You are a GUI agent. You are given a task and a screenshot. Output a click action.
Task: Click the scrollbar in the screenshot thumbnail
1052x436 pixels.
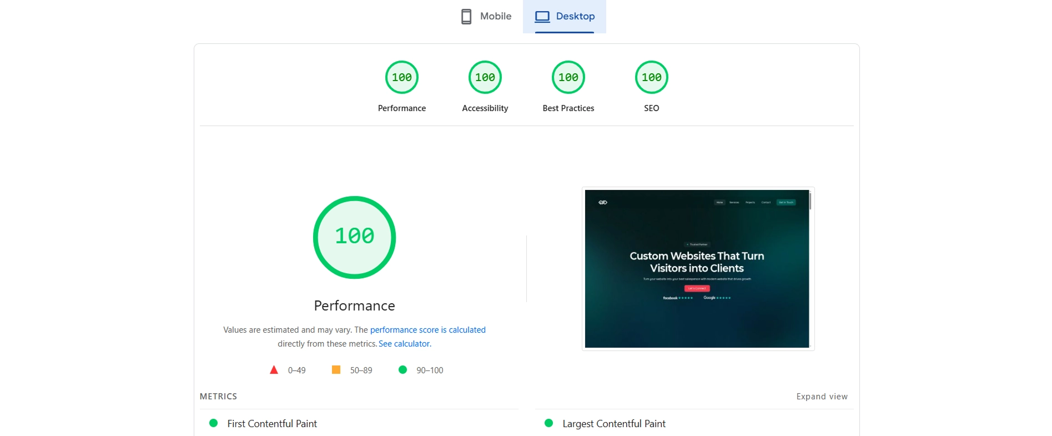(x=811, y=201)
